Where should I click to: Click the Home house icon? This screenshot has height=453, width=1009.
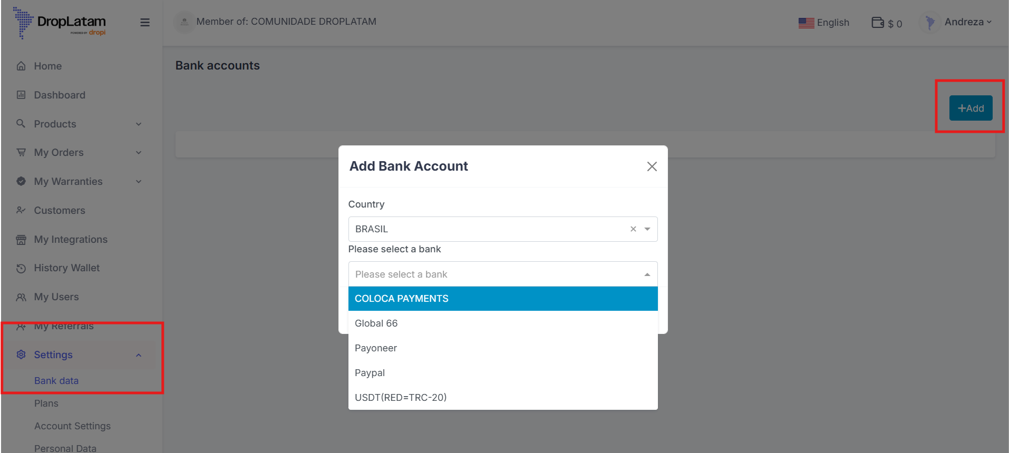point(21,66)
